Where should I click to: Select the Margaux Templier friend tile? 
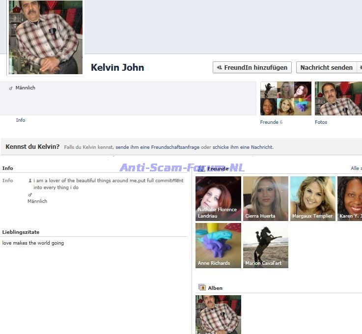tap(312, 198)
